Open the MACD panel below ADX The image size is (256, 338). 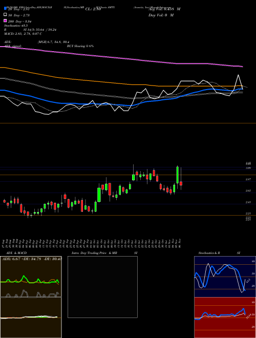[31, 318]
